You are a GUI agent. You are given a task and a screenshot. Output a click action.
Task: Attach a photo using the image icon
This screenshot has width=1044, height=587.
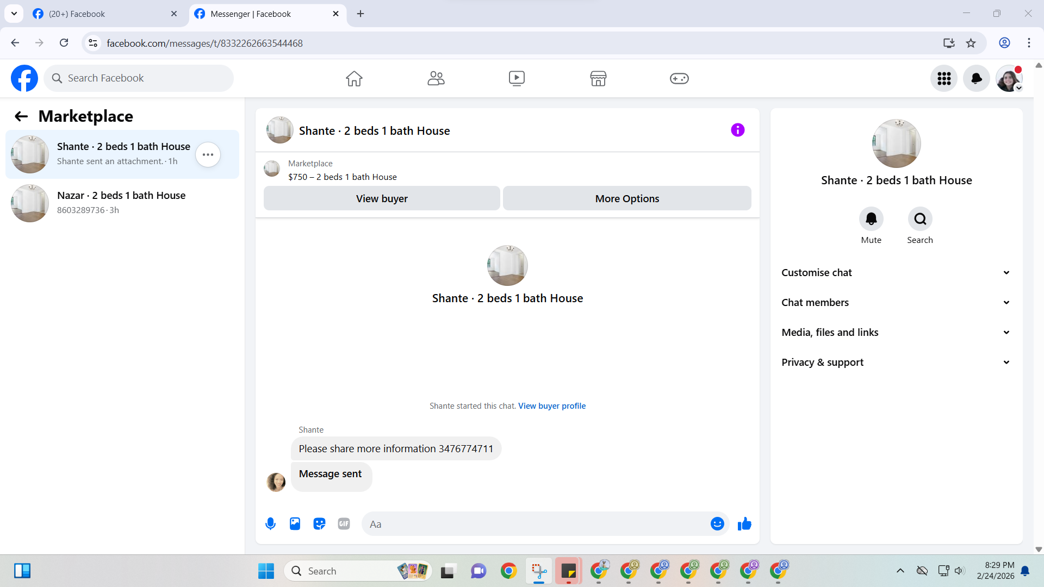pyautogui.click(x=295, y=524)
